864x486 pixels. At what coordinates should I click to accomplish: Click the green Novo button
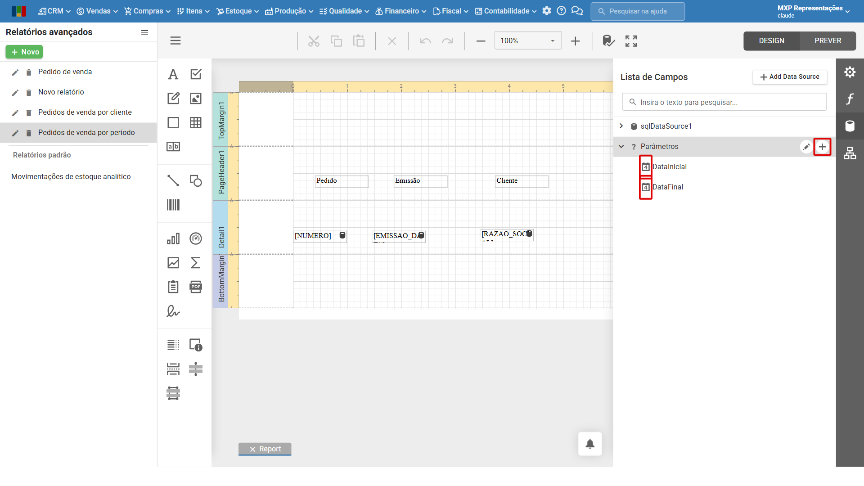(x=24, y=52)
